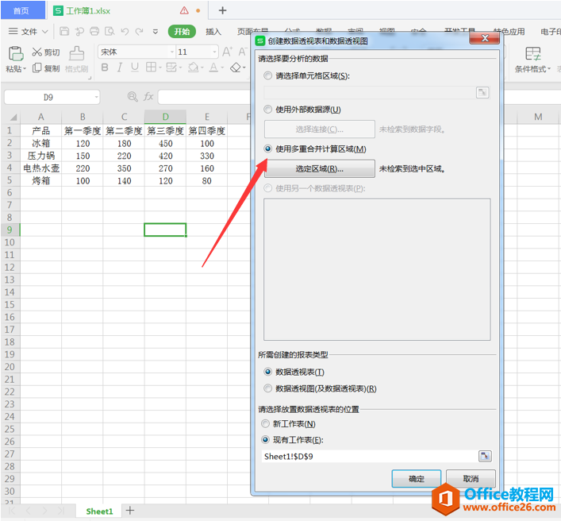561x521 pixels.
Task: Choose 新工作表(N) as the location
Action: pyautogui.click(x=266, y=424)
